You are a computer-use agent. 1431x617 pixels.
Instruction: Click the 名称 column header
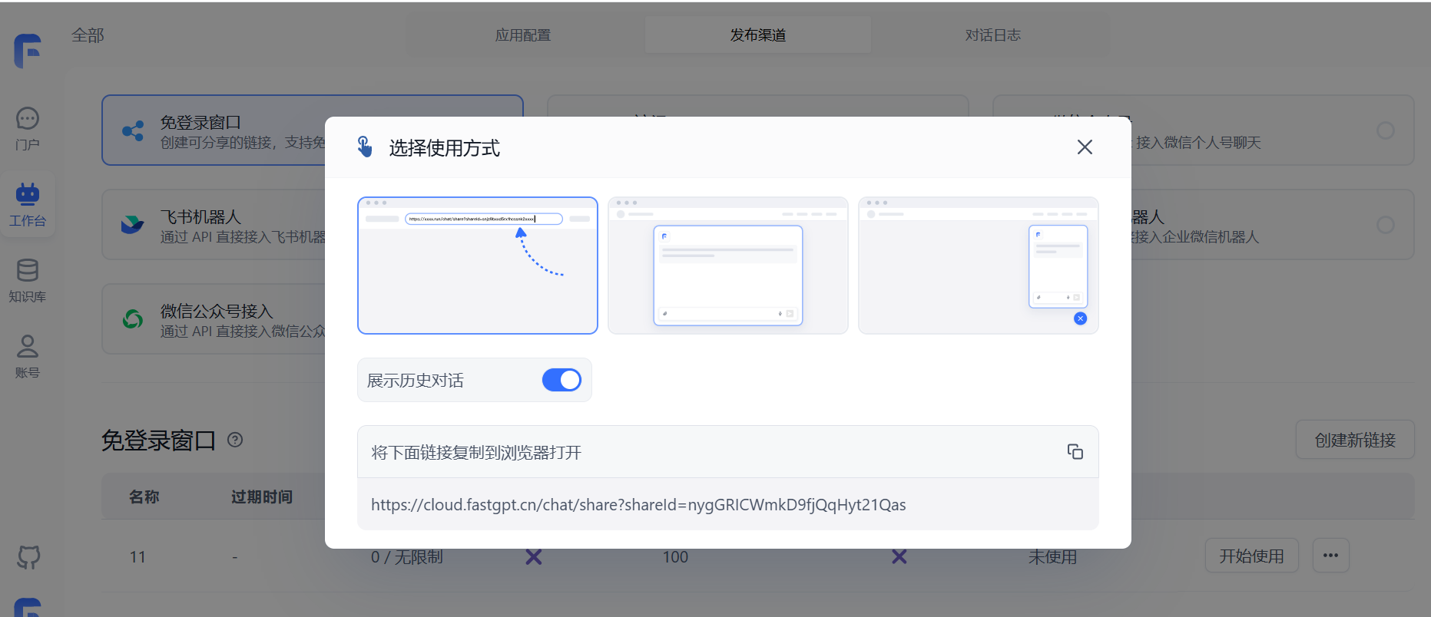144,497
